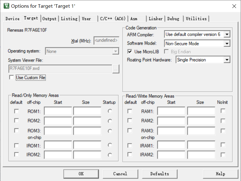Click the IROM1 Start address field
Viewport: 241px width, 181px height.
58,145
